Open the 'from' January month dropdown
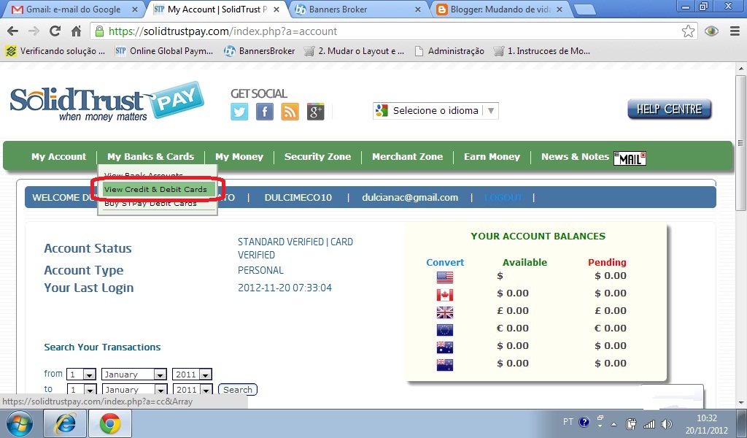This screenshot has height=438, width=747. (133, 374)
